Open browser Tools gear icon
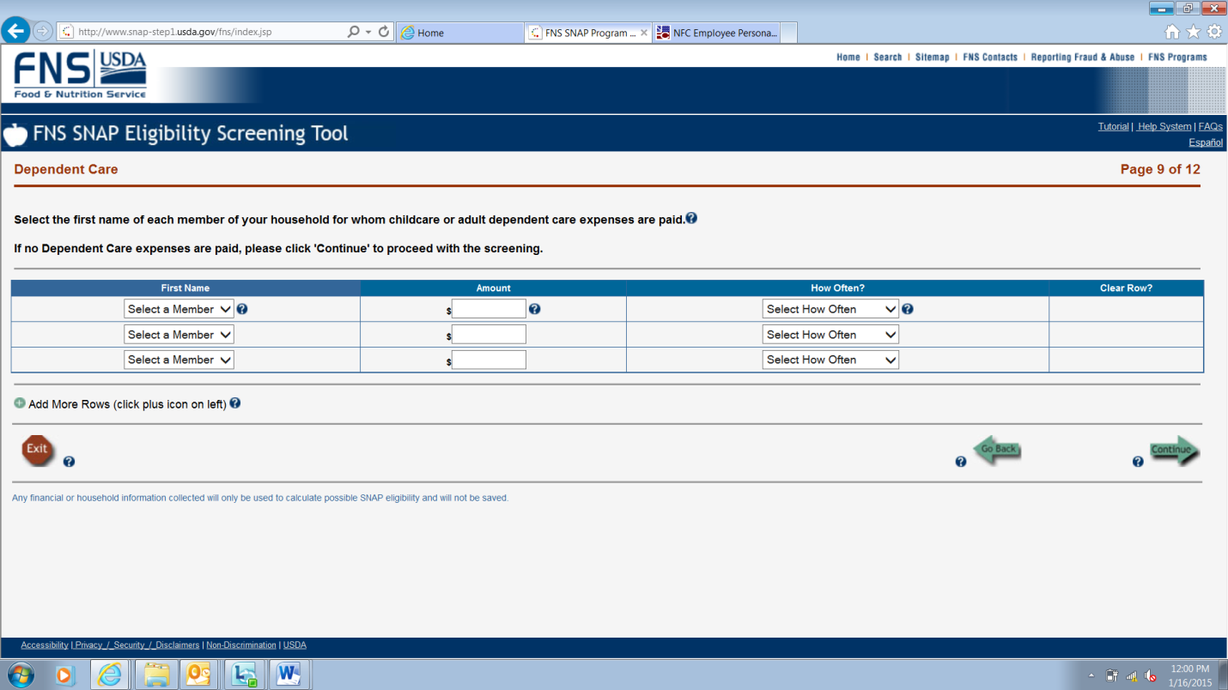This screenshot has width=1228, height=690. click(x=1214, y=32)
